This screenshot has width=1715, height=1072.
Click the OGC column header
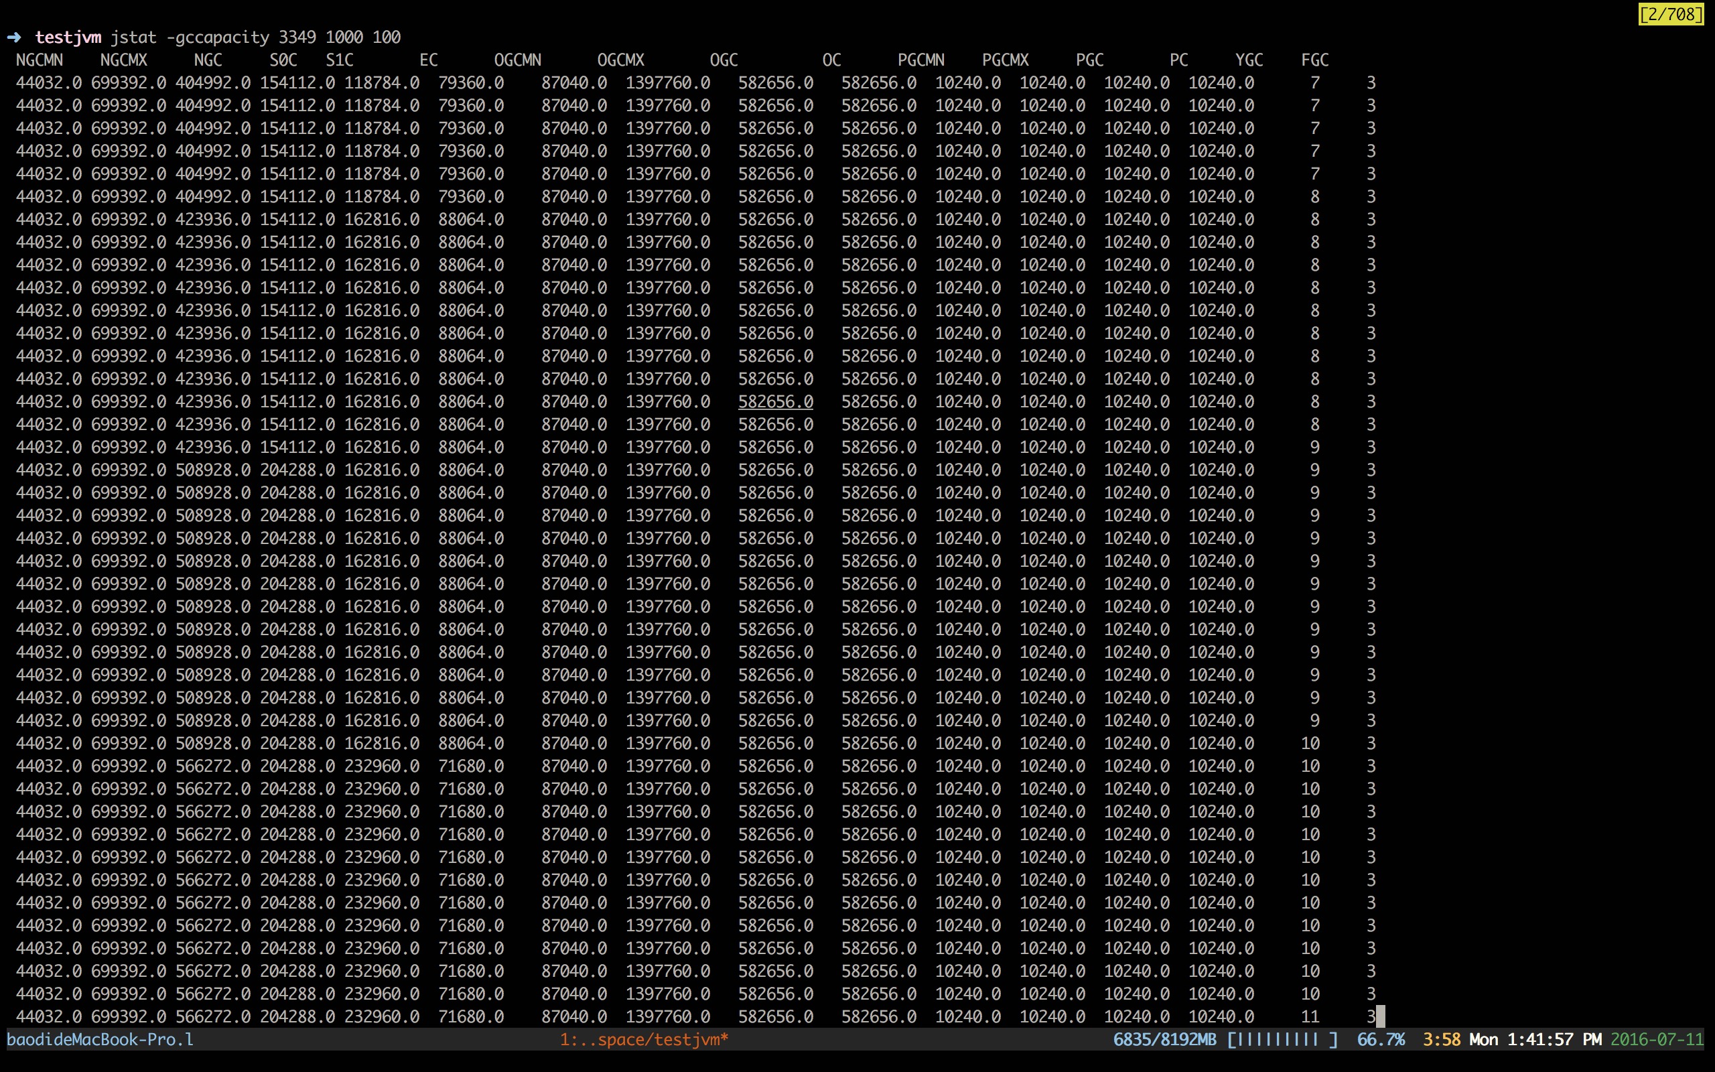(x=724, y=60)
